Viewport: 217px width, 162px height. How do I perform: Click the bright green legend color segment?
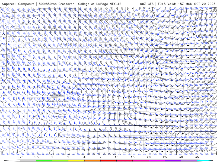[44, 161]
